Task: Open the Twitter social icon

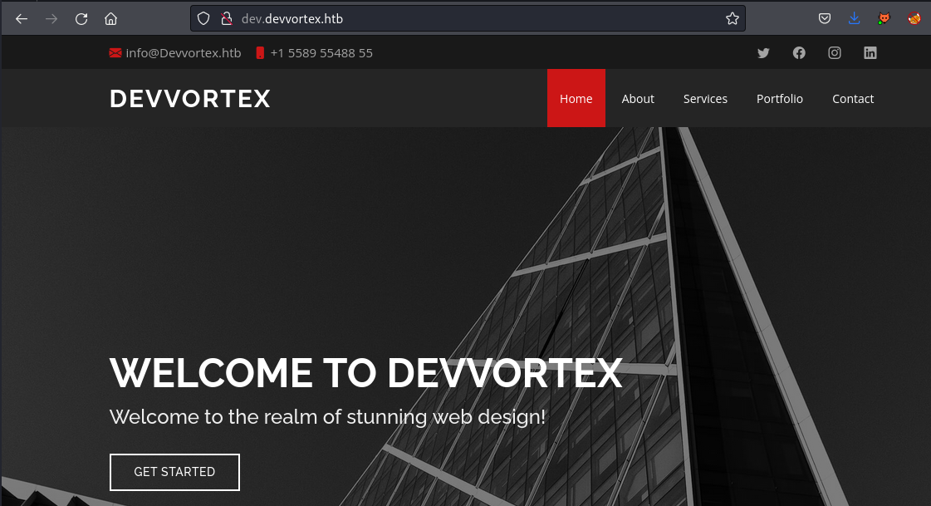Action: [763, 52]
